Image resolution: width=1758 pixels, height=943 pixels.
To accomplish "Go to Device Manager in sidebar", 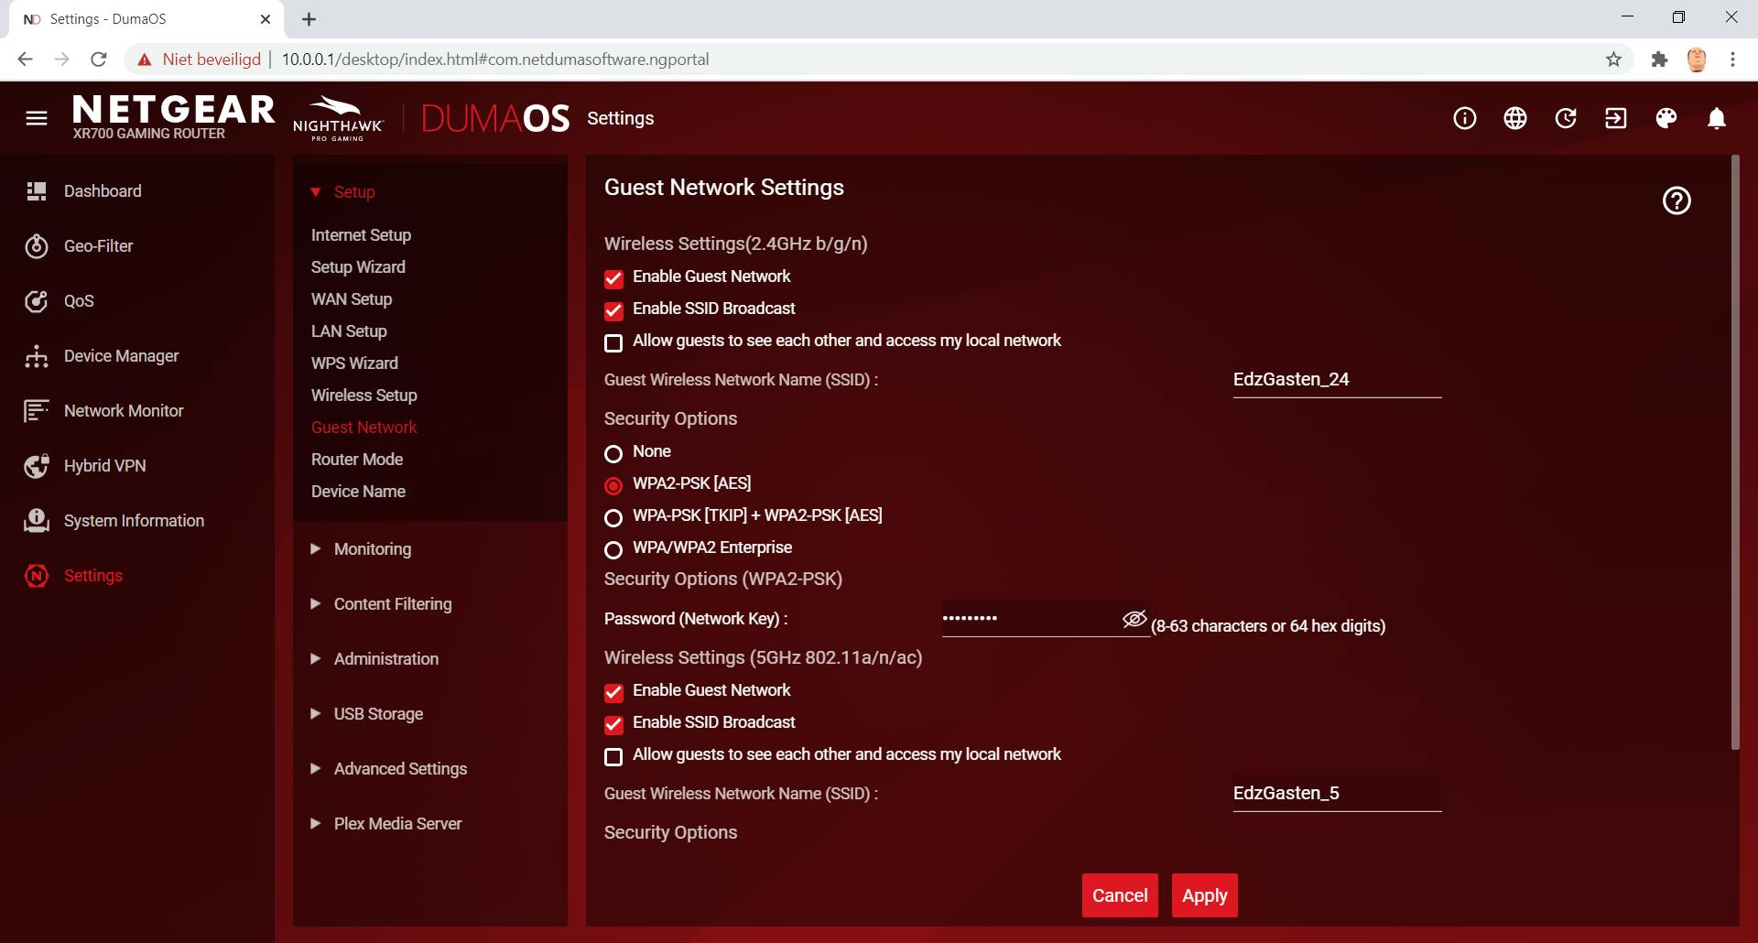I will tap(121, 356).
